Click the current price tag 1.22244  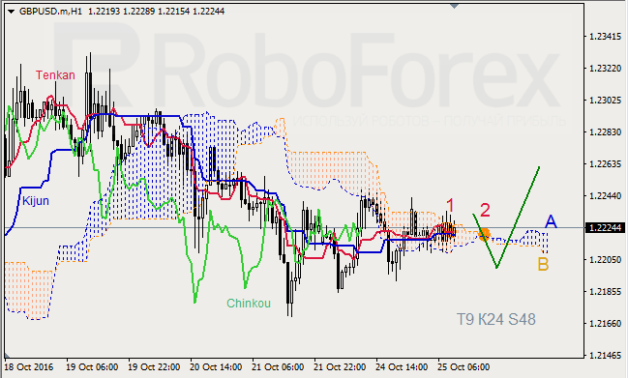[x=606, y=227]
